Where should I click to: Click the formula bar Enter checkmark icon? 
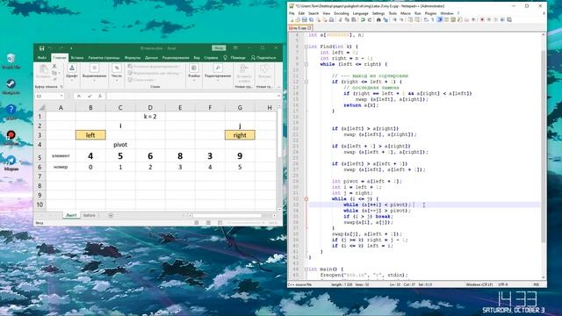pyautogui.click(x=90, y=96)
